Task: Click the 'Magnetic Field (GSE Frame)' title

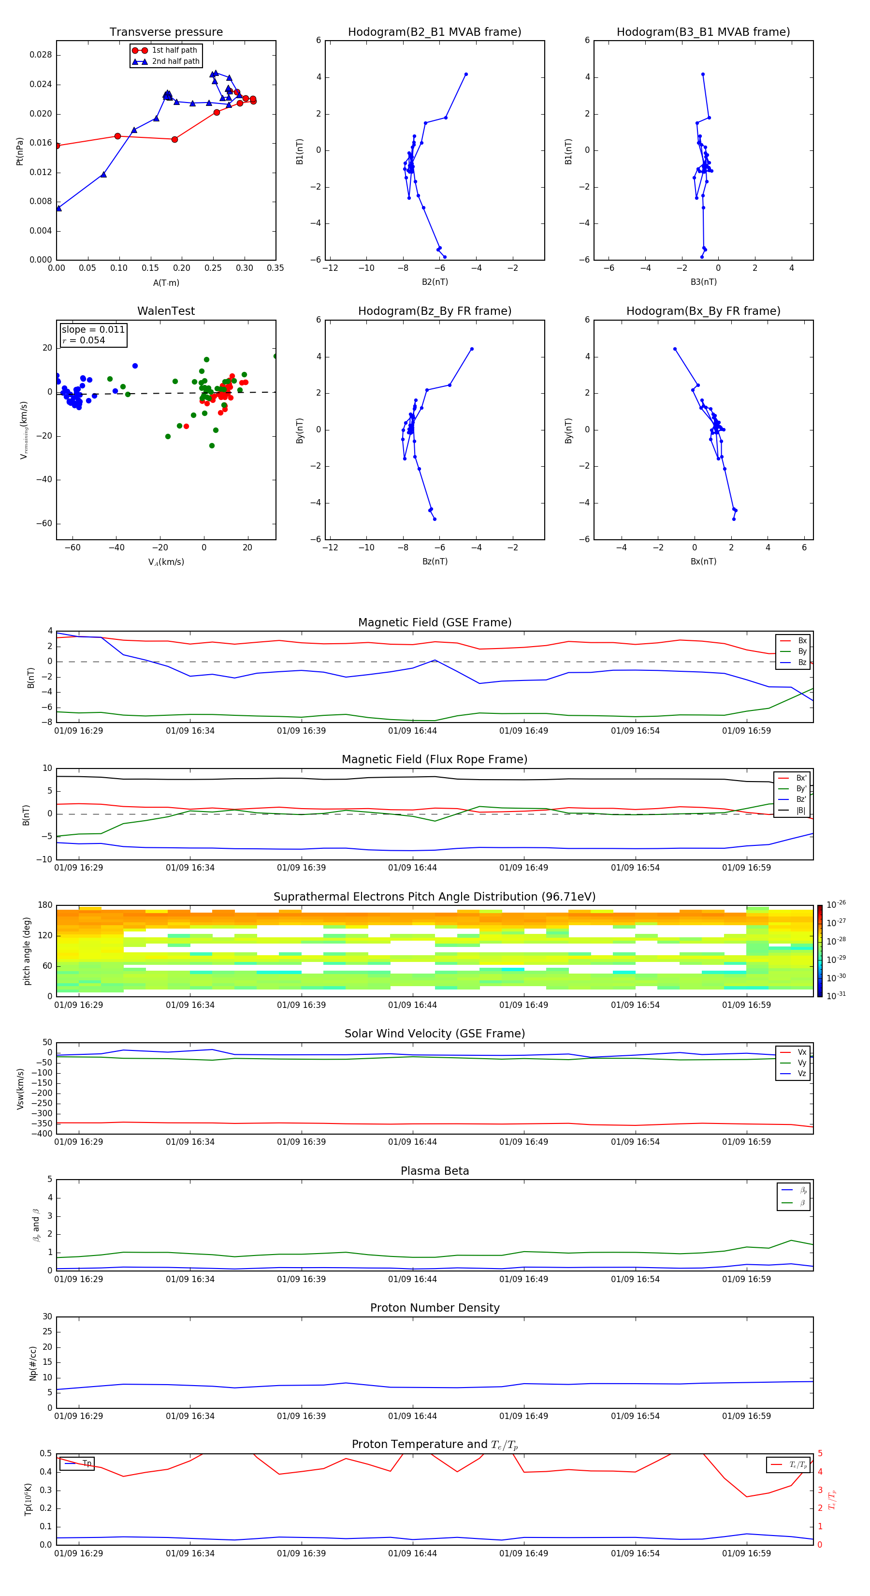Action: pos(435,622)
